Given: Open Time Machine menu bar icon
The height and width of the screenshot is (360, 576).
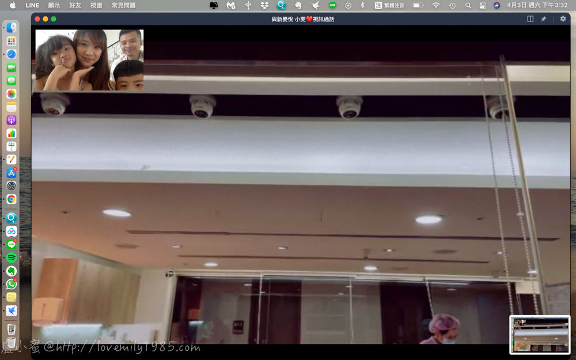Looking at the screenshot, I should click(x=452, y=6).
